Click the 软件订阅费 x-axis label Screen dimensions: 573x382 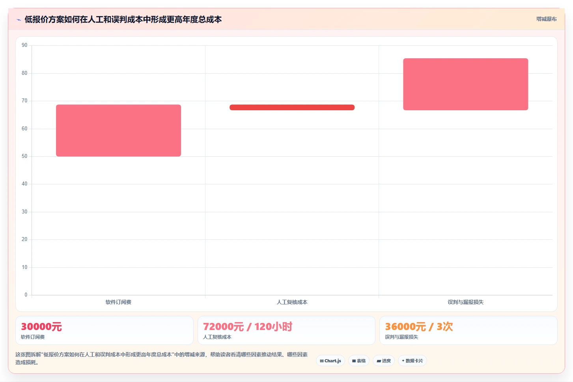118,302
